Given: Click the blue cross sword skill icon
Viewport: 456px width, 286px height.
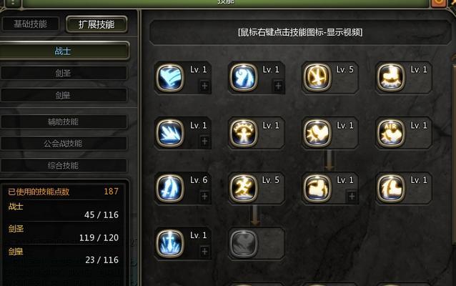Looking at the screenshot, I should (170, 244).
